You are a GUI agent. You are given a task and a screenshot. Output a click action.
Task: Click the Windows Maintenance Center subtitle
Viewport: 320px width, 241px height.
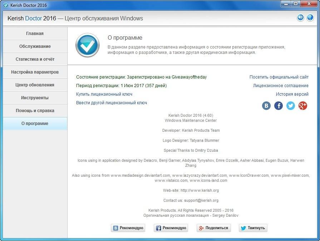(191, 120)
